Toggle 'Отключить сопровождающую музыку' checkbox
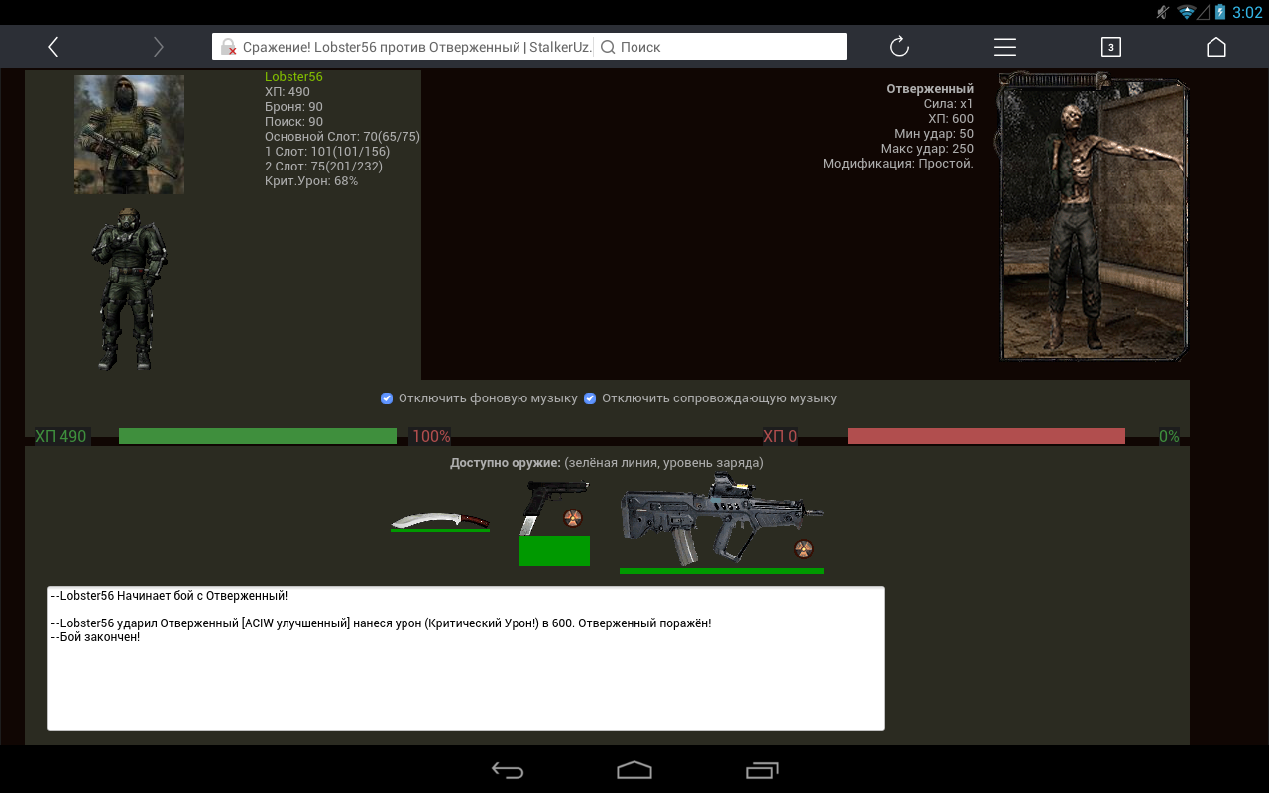1269x793 pixels. pos(590,398)
